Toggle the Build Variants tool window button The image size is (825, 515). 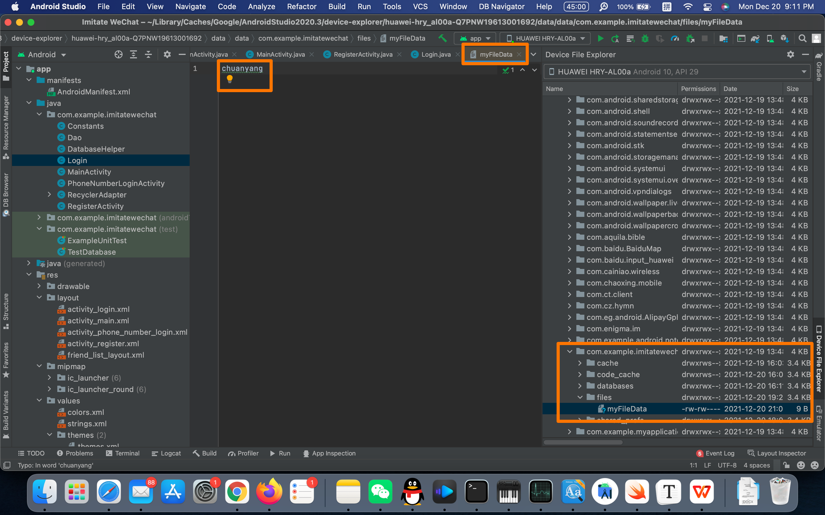tap(6, 414)
